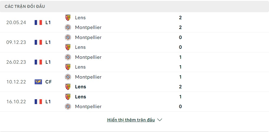Click the Lens crest in the 26.02.23 match
The width and height of the screenshot is (269, 132).
point(68,67)
